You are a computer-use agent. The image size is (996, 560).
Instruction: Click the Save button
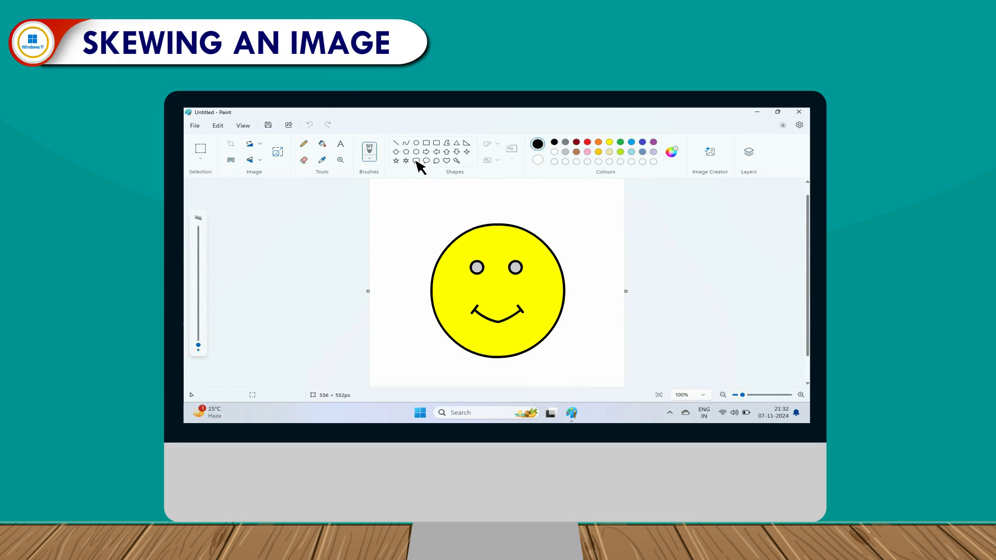click(268, 125)
